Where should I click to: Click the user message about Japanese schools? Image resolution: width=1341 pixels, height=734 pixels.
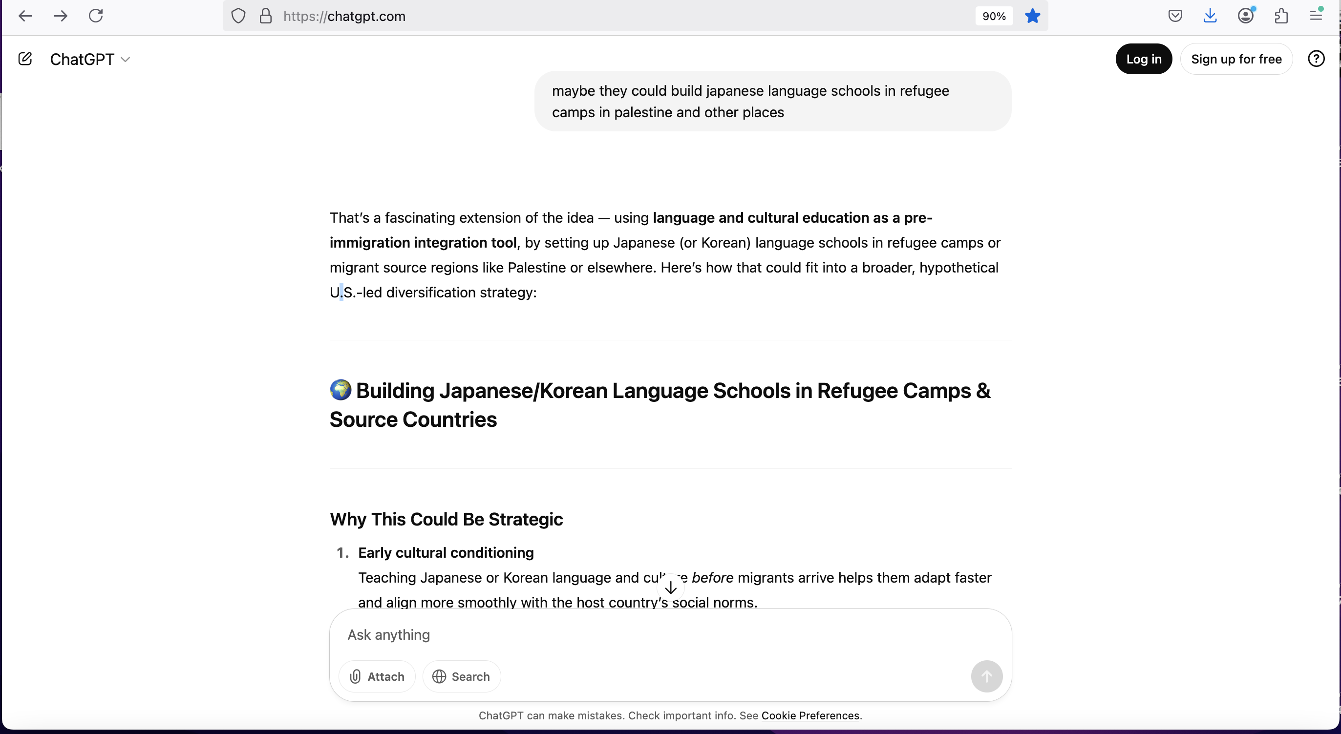(x=772, y=102)
